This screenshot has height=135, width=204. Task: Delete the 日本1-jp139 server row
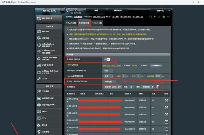[x=167, y=100]
